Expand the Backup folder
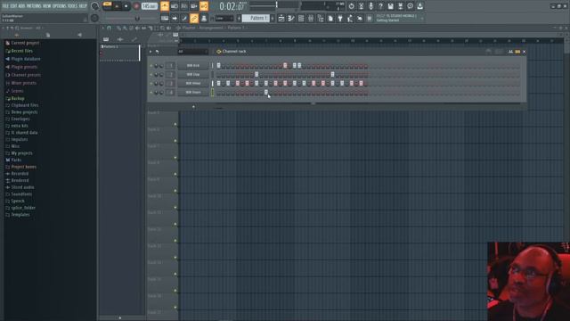The width and height of the screenshot is (570, 321). pos(18,99)
